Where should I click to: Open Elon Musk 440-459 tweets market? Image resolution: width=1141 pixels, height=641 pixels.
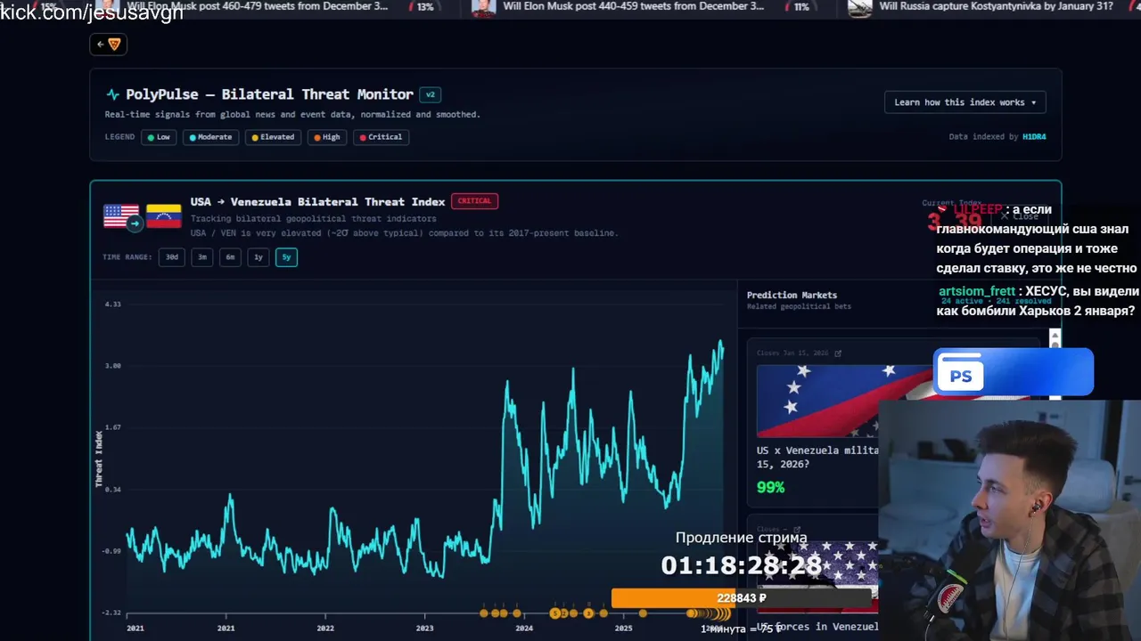point(634,6)
